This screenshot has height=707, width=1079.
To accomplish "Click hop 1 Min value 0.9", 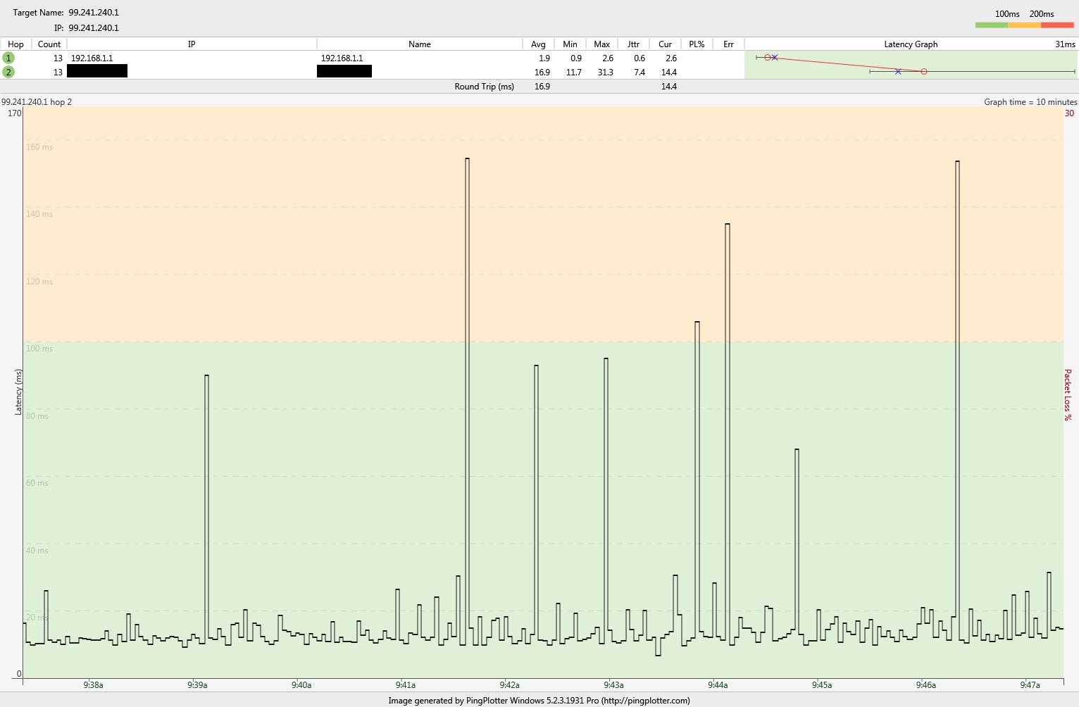I will [x=576, y=58].
